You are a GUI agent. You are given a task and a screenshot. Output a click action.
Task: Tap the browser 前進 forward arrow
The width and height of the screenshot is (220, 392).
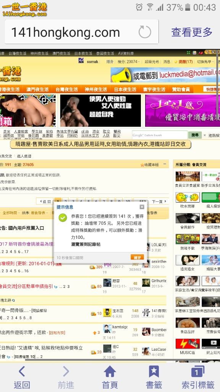pyautogui.click(x=66, y=371)
